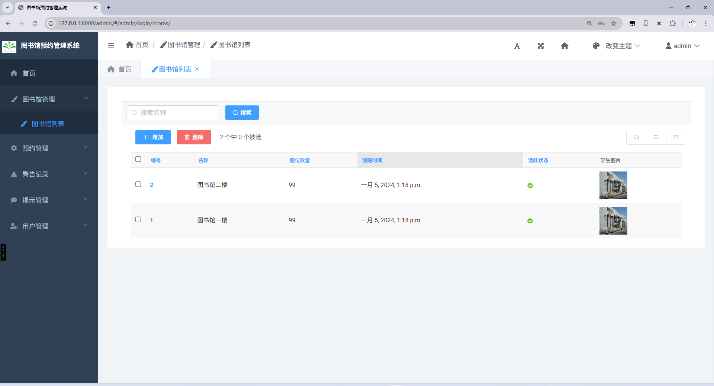Click the photo thumbnail for 图书馆一楼
This screenshot has height=386, width=714.
613,220
